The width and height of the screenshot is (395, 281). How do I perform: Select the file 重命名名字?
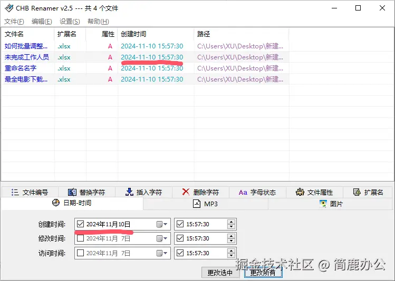[x=21, y=68]
